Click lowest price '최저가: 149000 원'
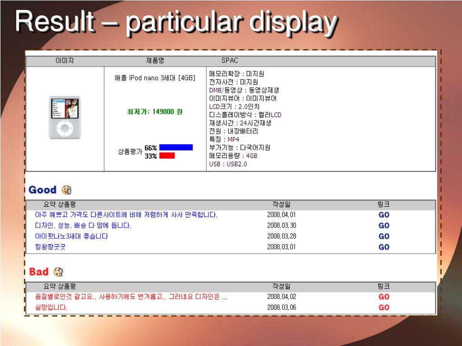462x346 pixels. pos(155,112)
